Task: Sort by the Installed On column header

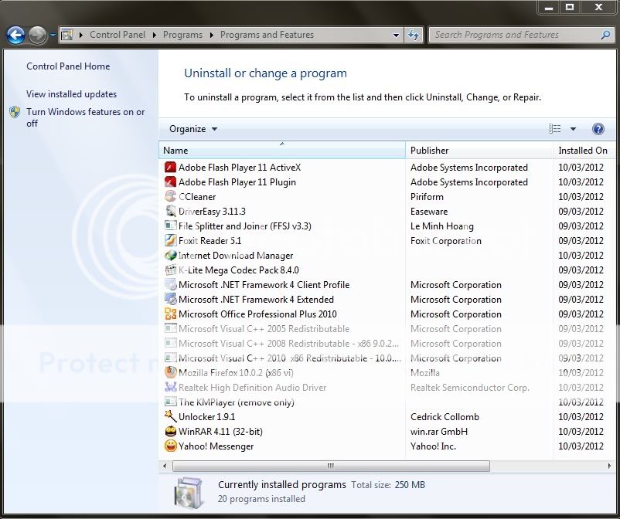Action: pos(584,150)
